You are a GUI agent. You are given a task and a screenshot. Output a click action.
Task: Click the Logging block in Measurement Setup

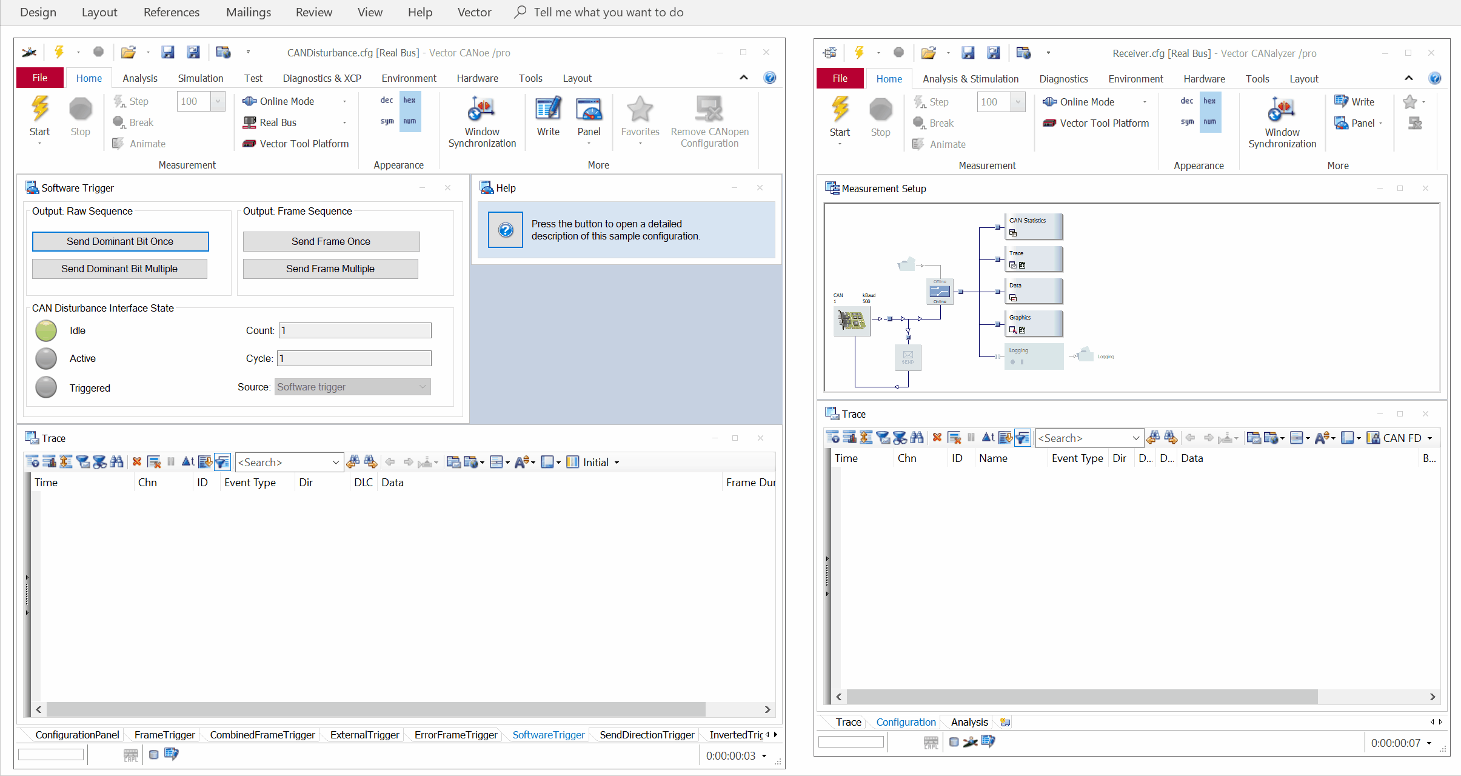click(1033, 356)
